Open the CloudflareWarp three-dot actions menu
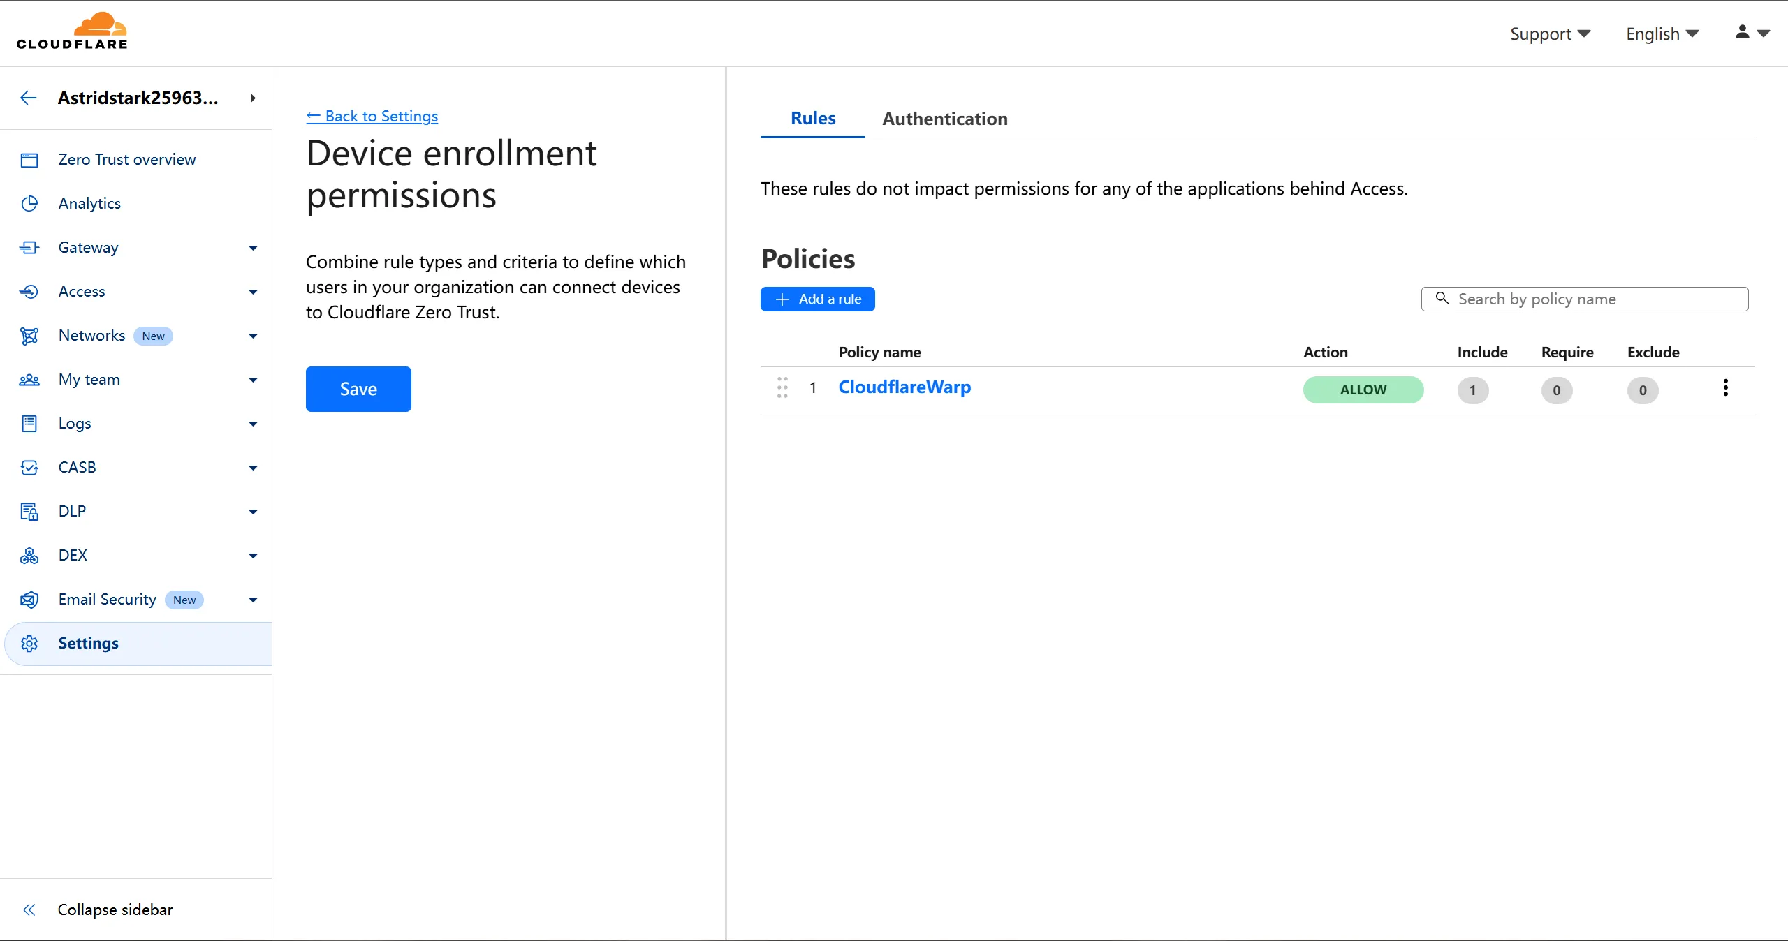Viewport: 1788px width, 941px height. [x=1725, y=388]
